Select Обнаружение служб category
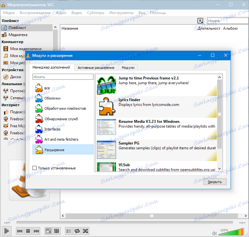The width and height of the screenshot is (249, 237). pyautogui.click(x=63, y=119)
